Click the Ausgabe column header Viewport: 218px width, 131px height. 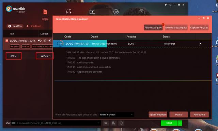coord(131,37)
